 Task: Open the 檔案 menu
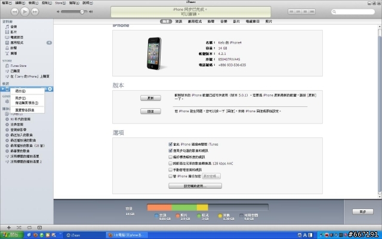[x=7, y=3]
